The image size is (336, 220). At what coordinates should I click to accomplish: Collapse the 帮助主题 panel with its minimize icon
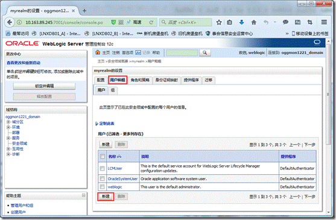click(x=84, y=195)
